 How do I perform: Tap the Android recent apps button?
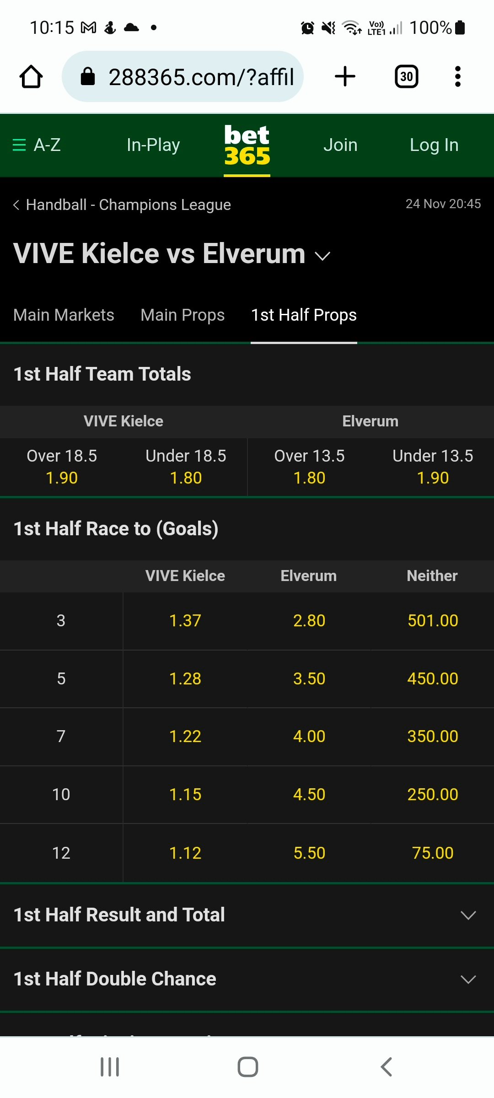tap(110, 1066)
